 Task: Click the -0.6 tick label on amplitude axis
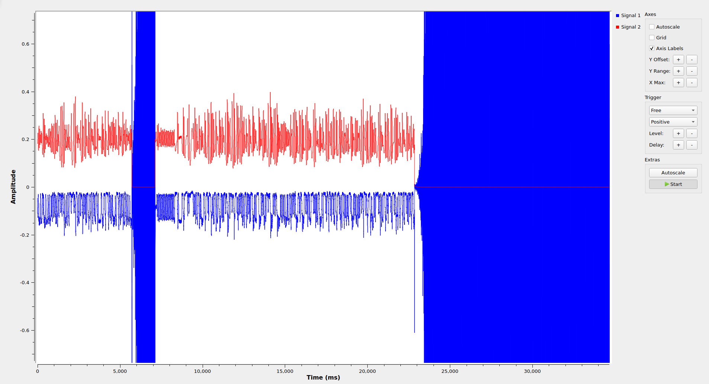tap(25, 330)
